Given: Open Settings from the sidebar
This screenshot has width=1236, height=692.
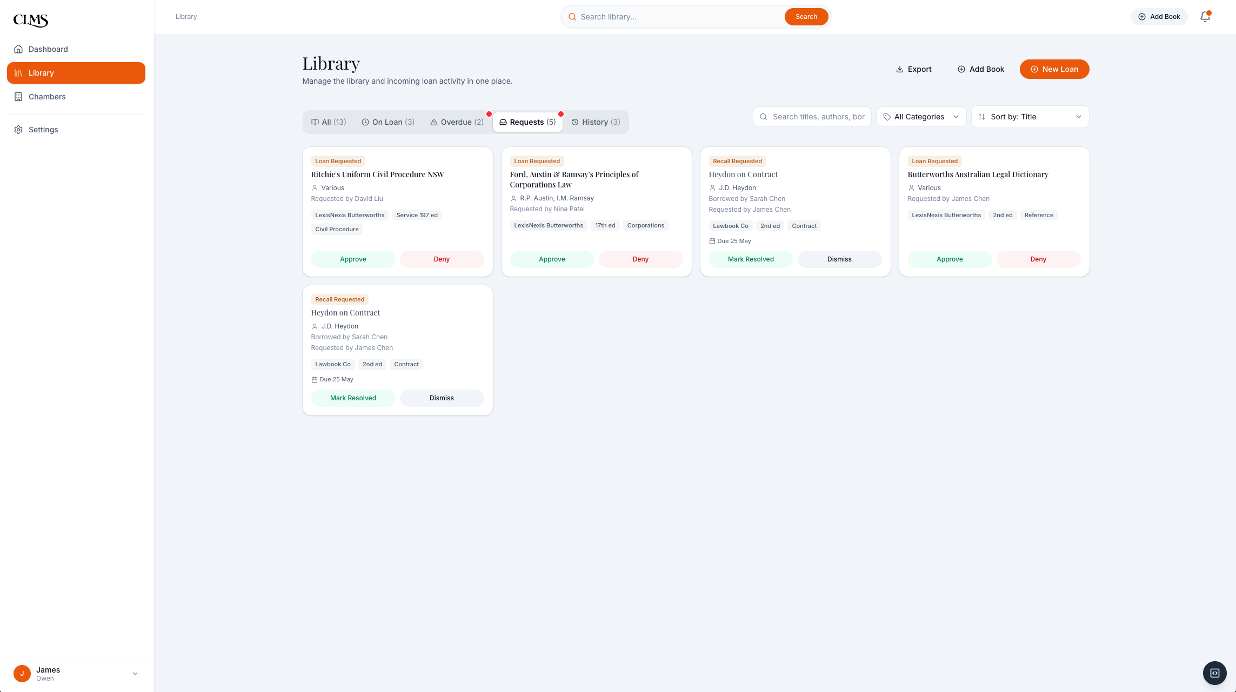Looking at the screenshot, I should (x=76, y=130).
